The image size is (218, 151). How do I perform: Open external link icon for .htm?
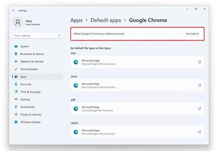pos(200,62)
